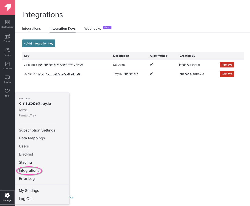
Task: Open the People section icon
Action: pyautogui.click(x=7, y=50)
